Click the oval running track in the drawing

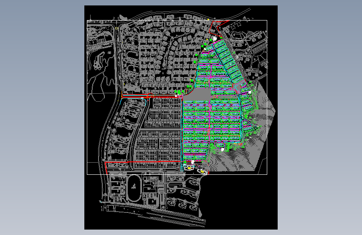134,188
